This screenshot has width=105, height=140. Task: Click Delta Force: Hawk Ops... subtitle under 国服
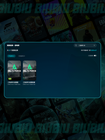point(14,84)
